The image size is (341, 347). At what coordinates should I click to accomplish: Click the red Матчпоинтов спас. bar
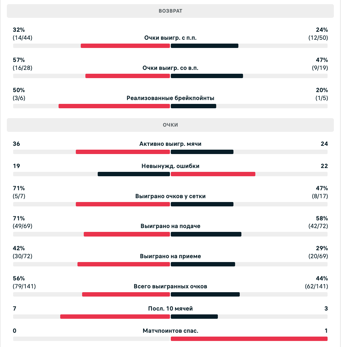point(249,339)
